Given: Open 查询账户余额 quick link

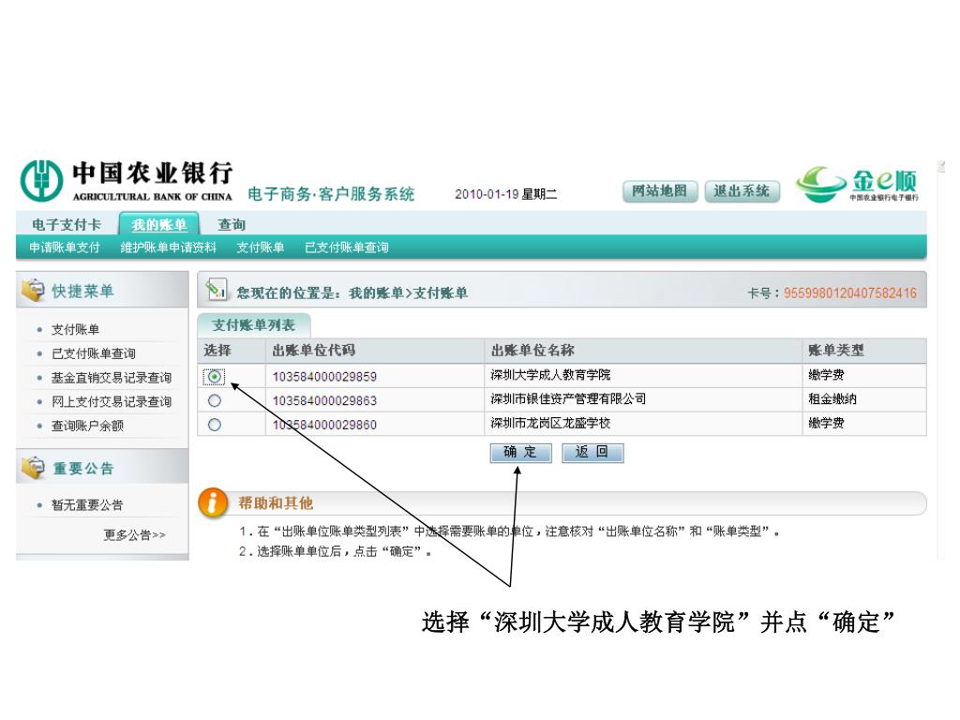Looking at the screenshot, I should coord(87,426).
